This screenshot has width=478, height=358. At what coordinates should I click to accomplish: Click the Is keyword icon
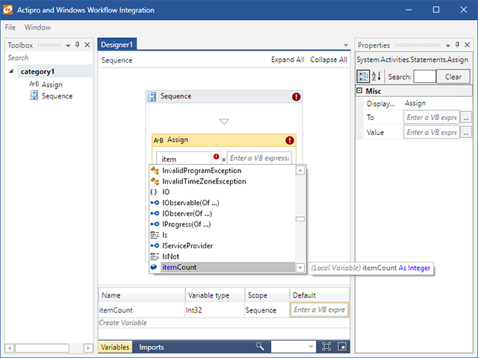click(x=155, y=235)
